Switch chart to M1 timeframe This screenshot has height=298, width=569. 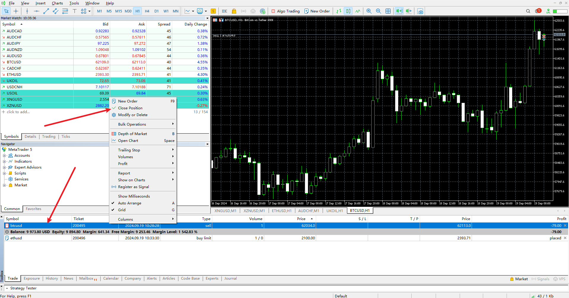[x=99, y=11]
